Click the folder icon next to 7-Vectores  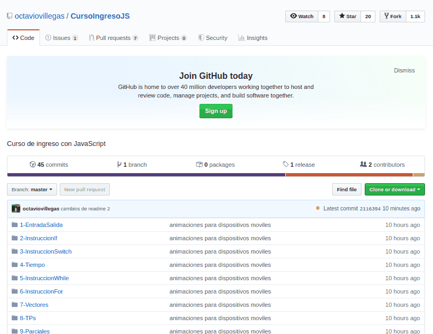click(x=14, y=305)
